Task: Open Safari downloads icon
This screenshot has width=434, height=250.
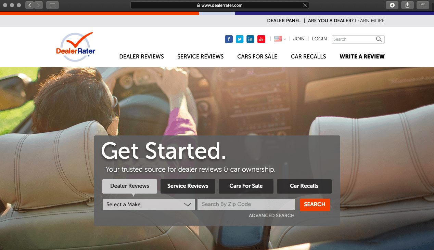Action: [392, 5]
